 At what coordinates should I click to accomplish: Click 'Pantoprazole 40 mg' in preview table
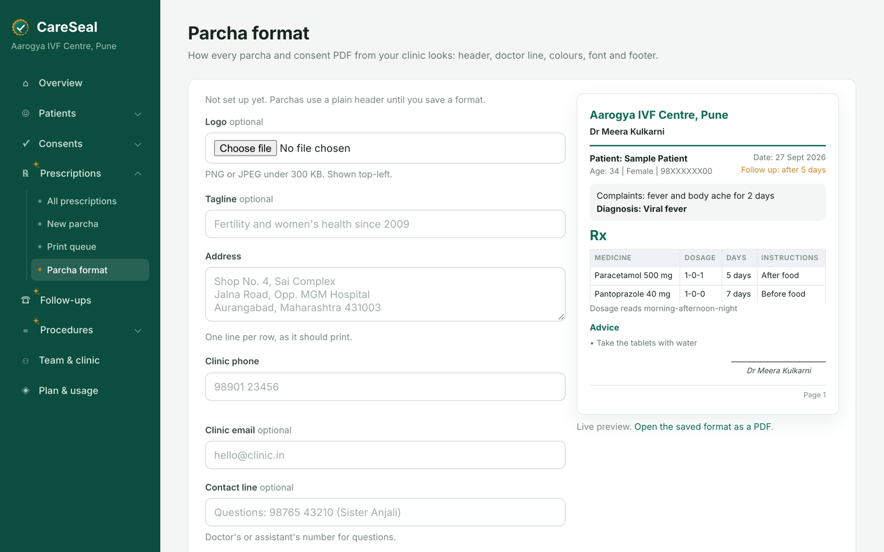(632, 294)
